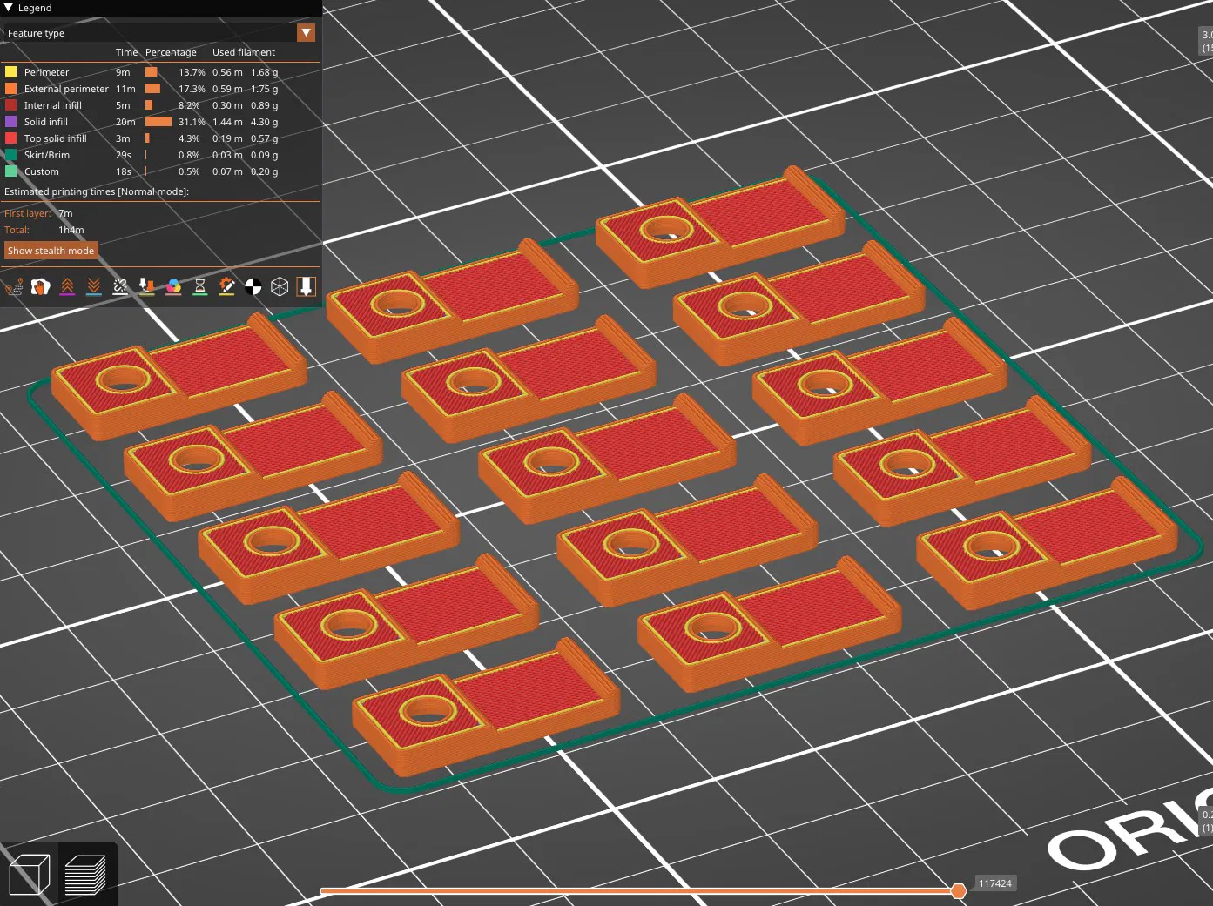Toggle the Retractions up-arrows icon
This screenshot has height=906, width=1213.
[67, 286]
